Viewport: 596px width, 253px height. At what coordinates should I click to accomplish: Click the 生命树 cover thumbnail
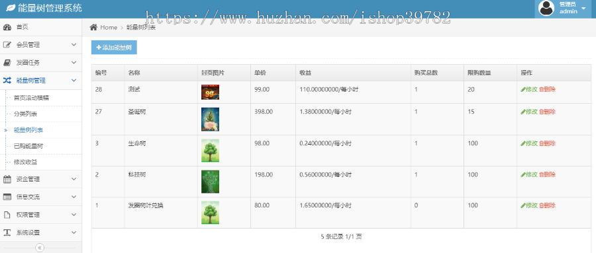[210, 151]
